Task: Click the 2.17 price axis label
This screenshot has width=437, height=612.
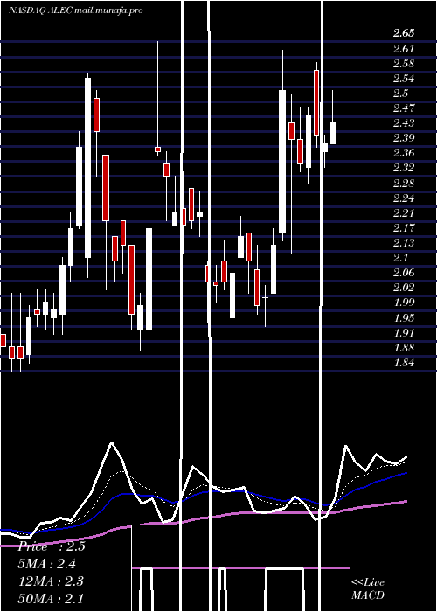Action: click(404, 227)
